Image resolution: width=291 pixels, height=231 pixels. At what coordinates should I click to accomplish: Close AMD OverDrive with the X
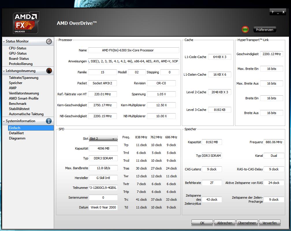283,12
